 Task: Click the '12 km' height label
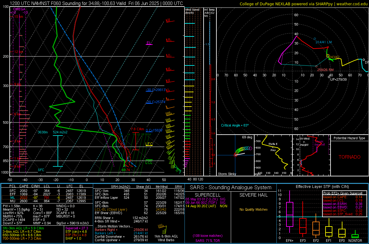point(18,52)
